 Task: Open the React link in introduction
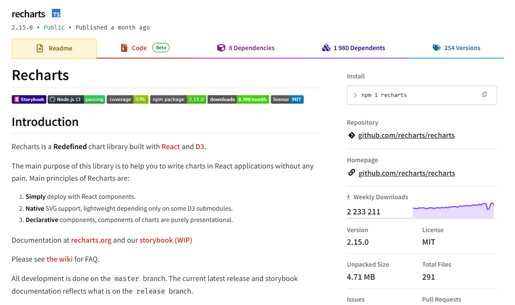171,147
